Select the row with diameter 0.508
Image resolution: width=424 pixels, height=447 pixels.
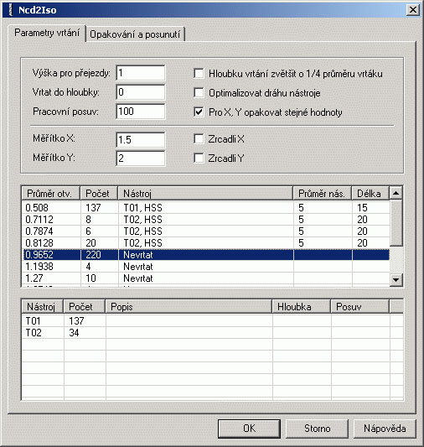tap(206, 208)
